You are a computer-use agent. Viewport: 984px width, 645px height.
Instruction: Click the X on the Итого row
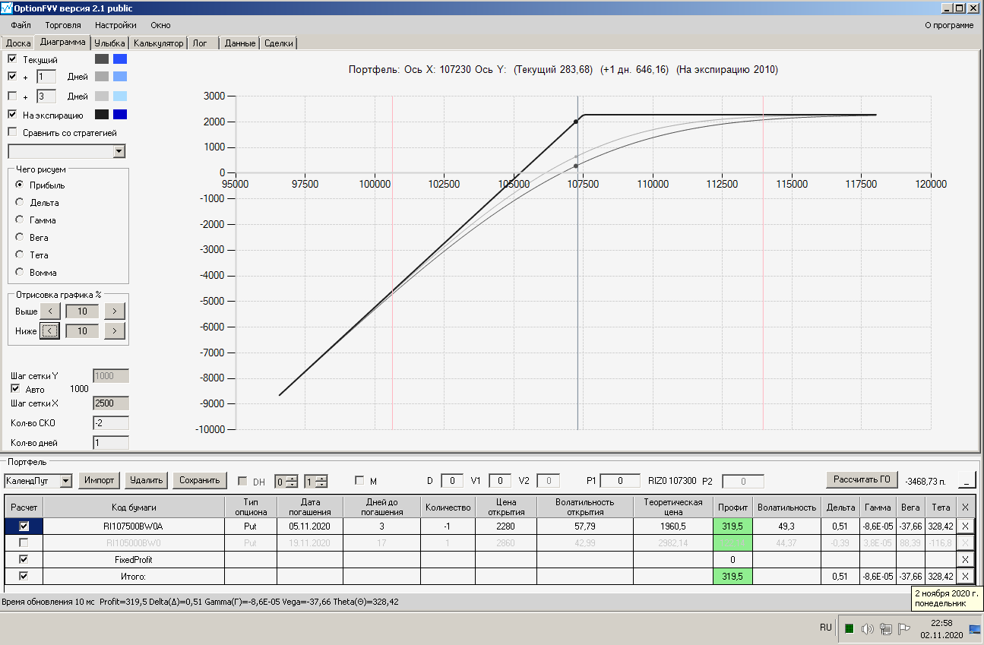pyautogui.click(x=965, y=577)
